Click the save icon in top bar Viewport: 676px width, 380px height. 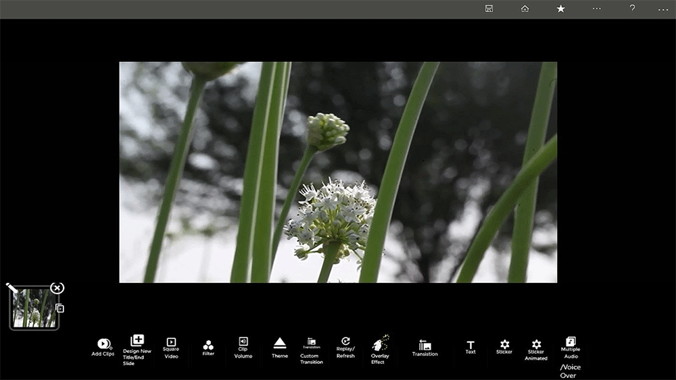(489, 9)
